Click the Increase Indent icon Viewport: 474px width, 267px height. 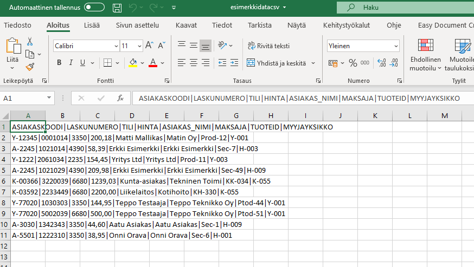point(234,63)
